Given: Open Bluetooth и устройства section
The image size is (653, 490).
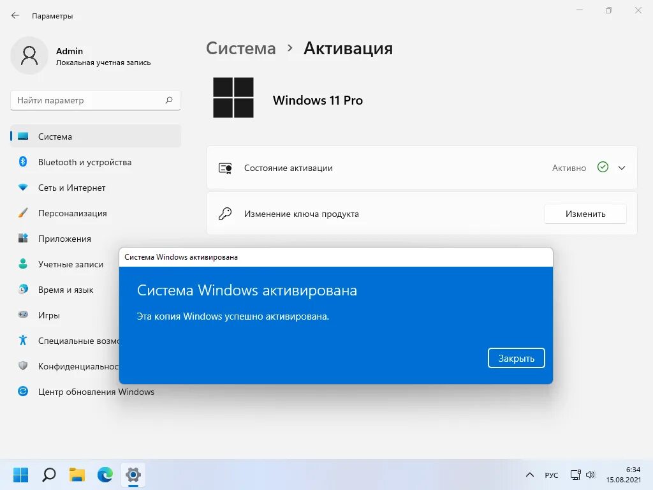Looking at the screenshot, I should (96, 162).
